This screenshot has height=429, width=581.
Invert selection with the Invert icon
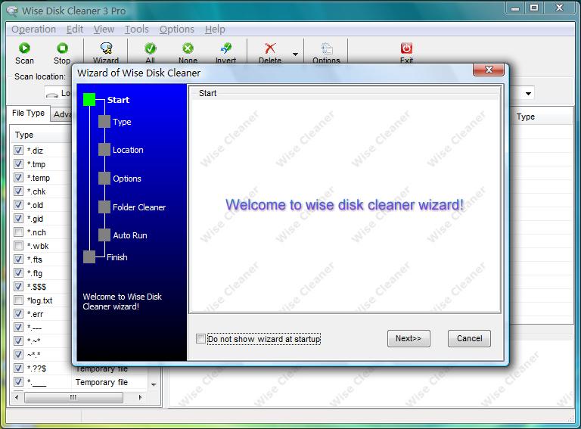pyautogui.click(x=225, y=48)
